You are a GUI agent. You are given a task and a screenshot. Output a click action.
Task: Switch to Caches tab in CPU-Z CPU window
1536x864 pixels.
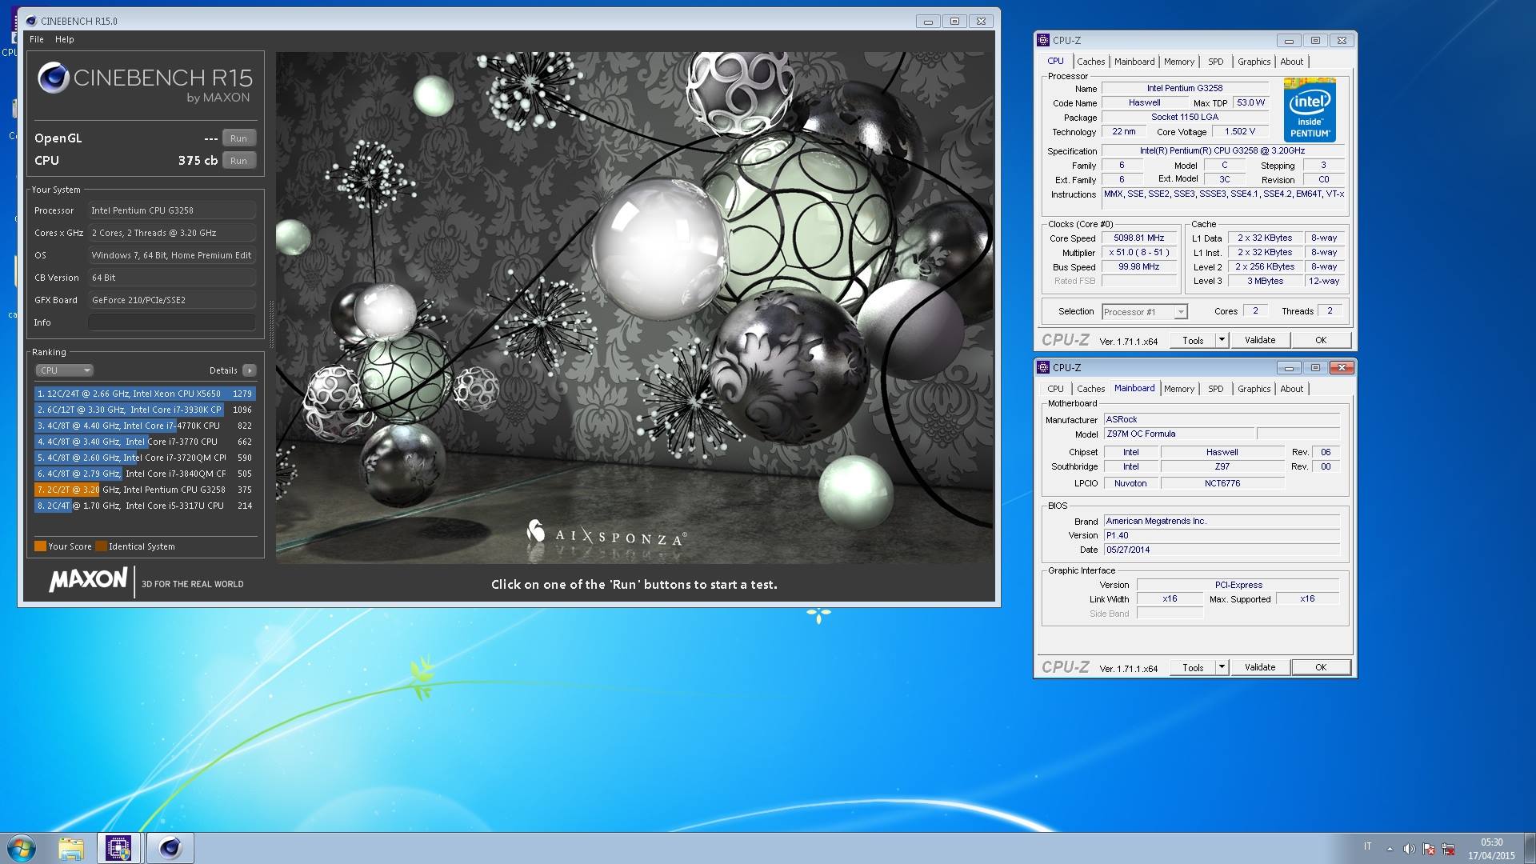(x=1090, y=62)
